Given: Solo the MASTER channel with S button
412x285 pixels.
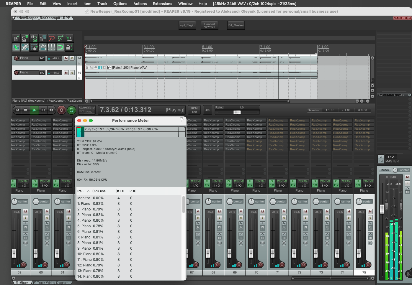Looking at the screenshot, I should 407,183.
